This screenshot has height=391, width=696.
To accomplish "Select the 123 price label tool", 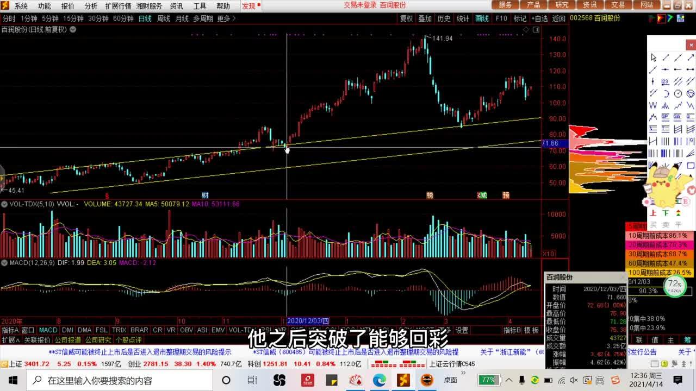I will click(x=665, y=81).
